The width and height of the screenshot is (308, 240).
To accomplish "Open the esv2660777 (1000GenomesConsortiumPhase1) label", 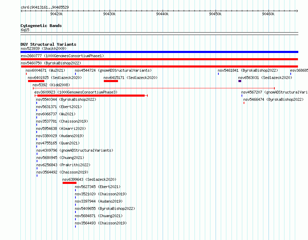I will pos(62,56).
